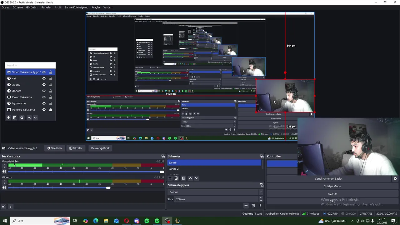The image size is (400, 225).
Task: Hide the Video Yakalama Aygıtı source
Action: 44,72
